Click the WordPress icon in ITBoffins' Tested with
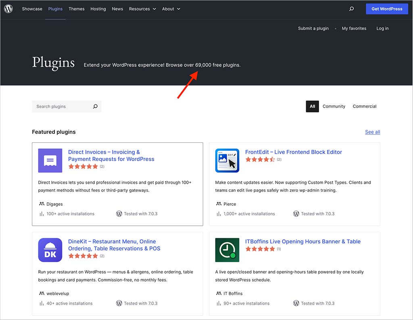The image size is (413, 320). click(296, 303)
